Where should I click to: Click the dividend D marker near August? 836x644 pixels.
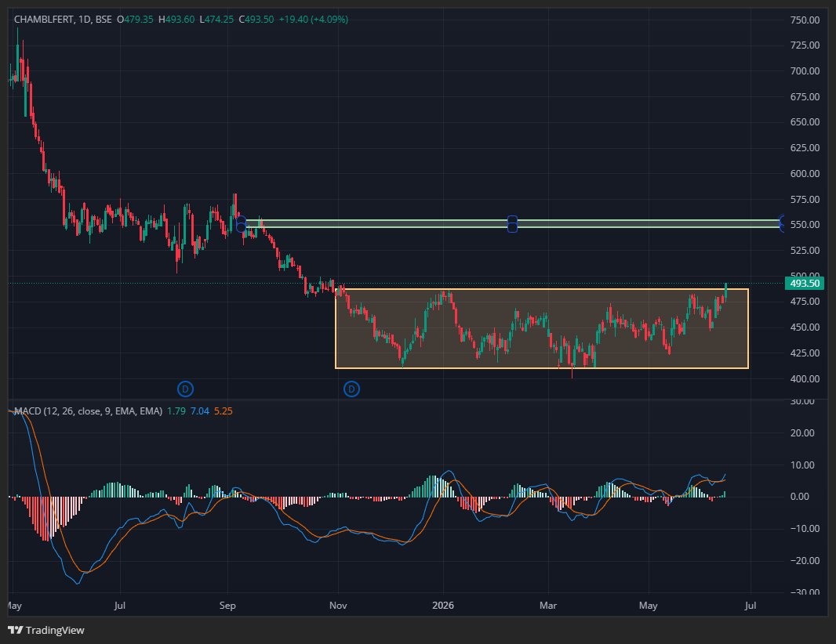pos(185,389)
